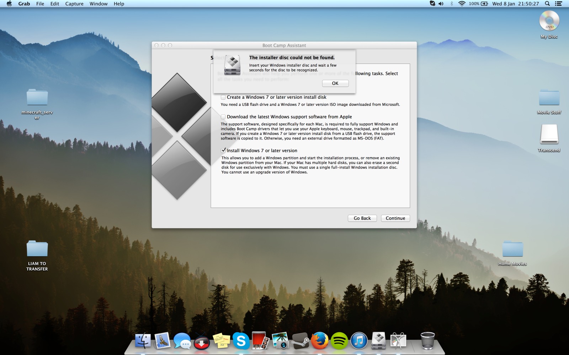Open the Help menu

119,4
